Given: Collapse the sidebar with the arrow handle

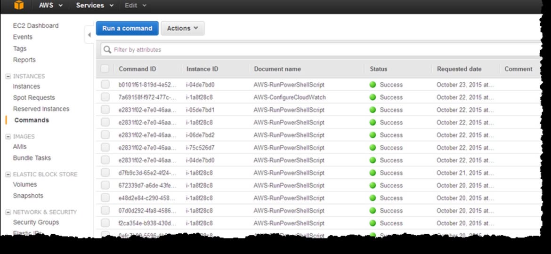Looking at the screenshot, I should click(x=89, y=35).
